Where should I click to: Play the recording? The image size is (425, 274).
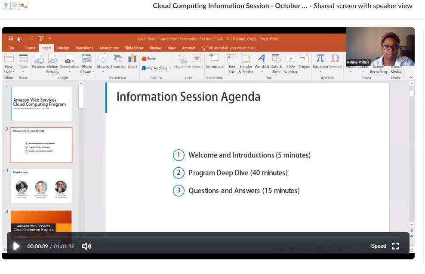[x=16, y=246]
